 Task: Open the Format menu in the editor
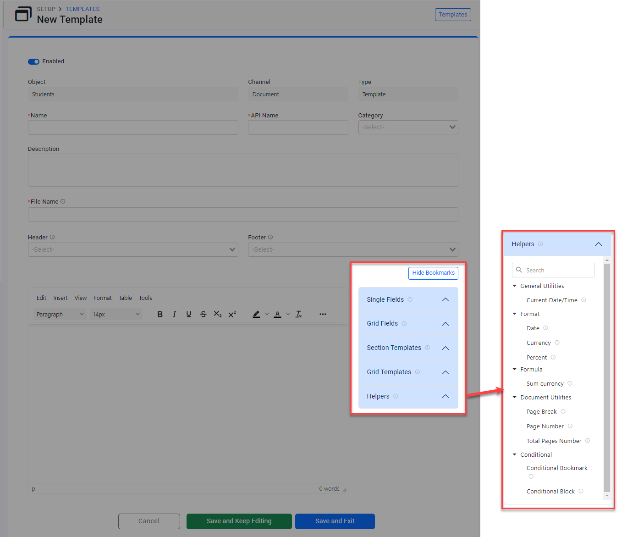(103, 298)
